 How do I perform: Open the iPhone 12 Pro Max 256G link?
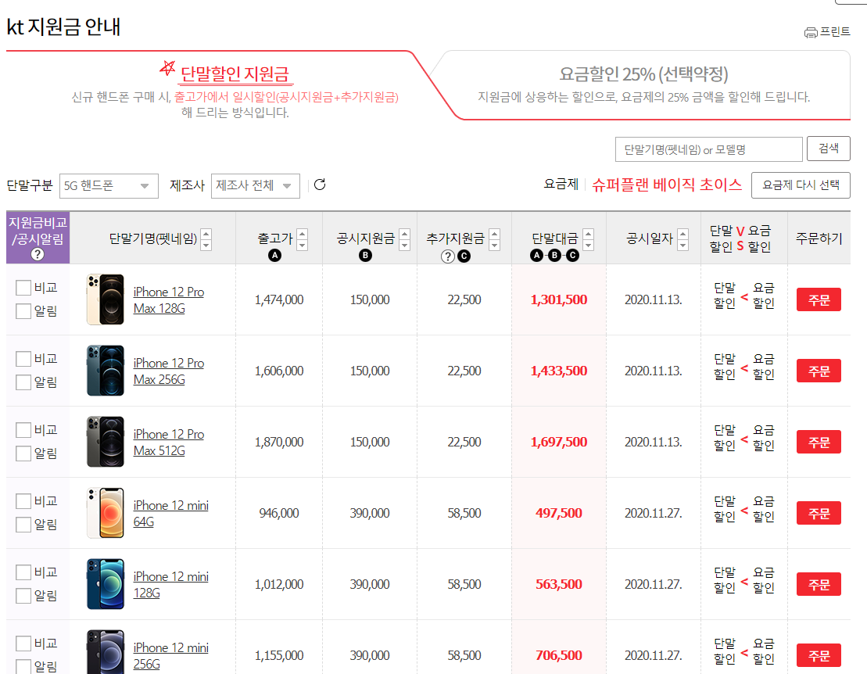pos(169,371)
